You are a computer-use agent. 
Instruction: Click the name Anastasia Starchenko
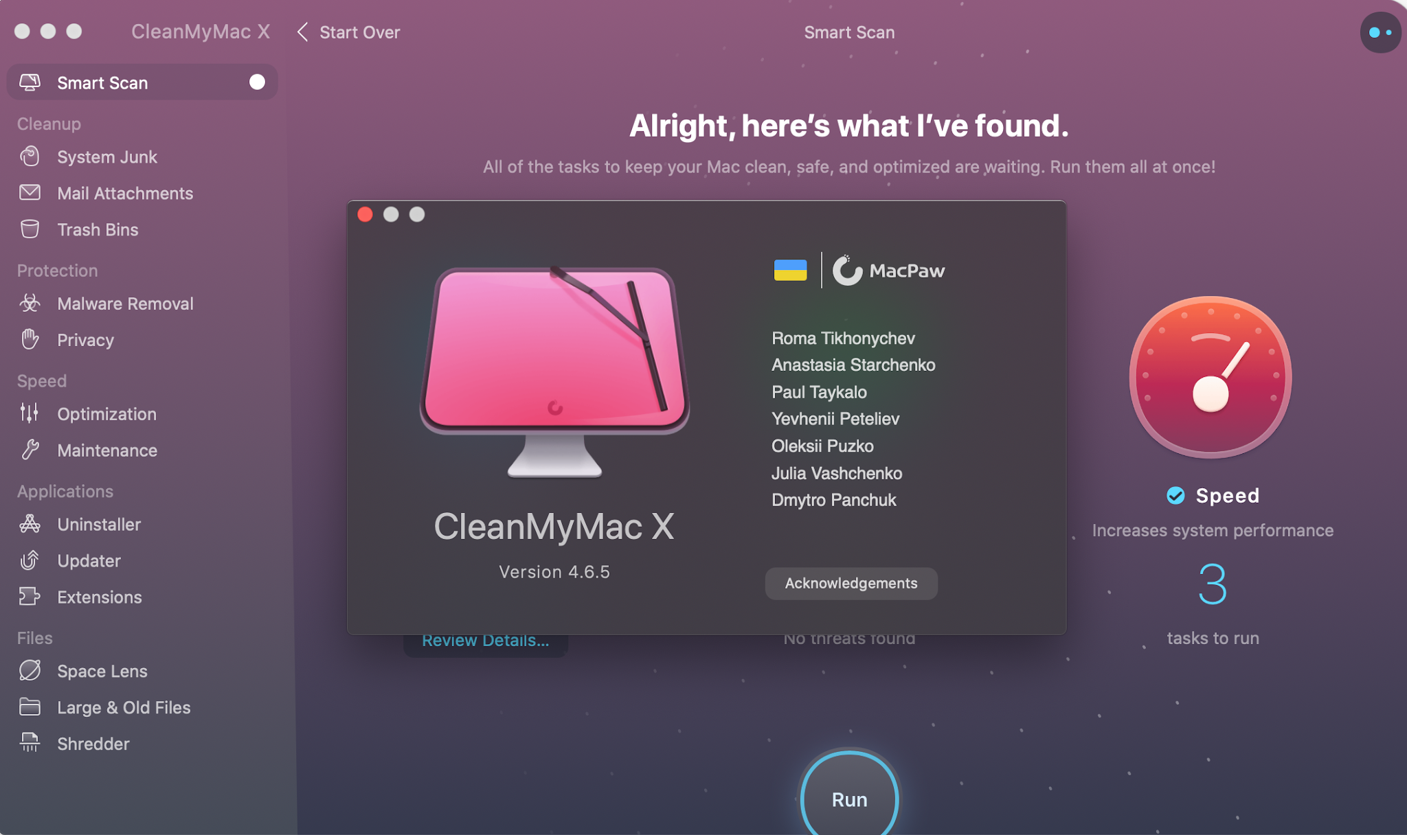point(853,365)
